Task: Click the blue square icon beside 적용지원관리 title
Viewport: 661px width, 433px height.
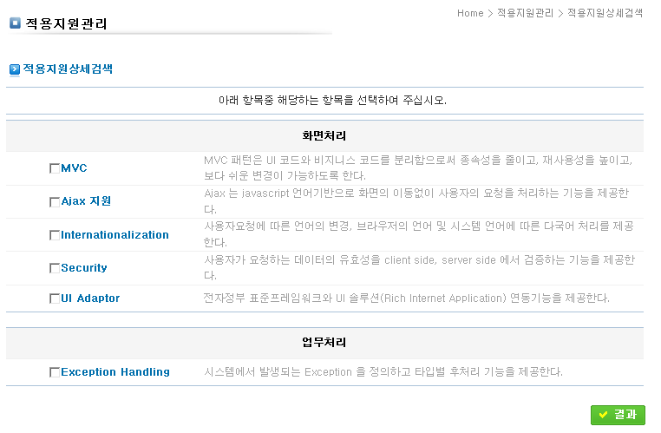Action: [x=15, y=23]
